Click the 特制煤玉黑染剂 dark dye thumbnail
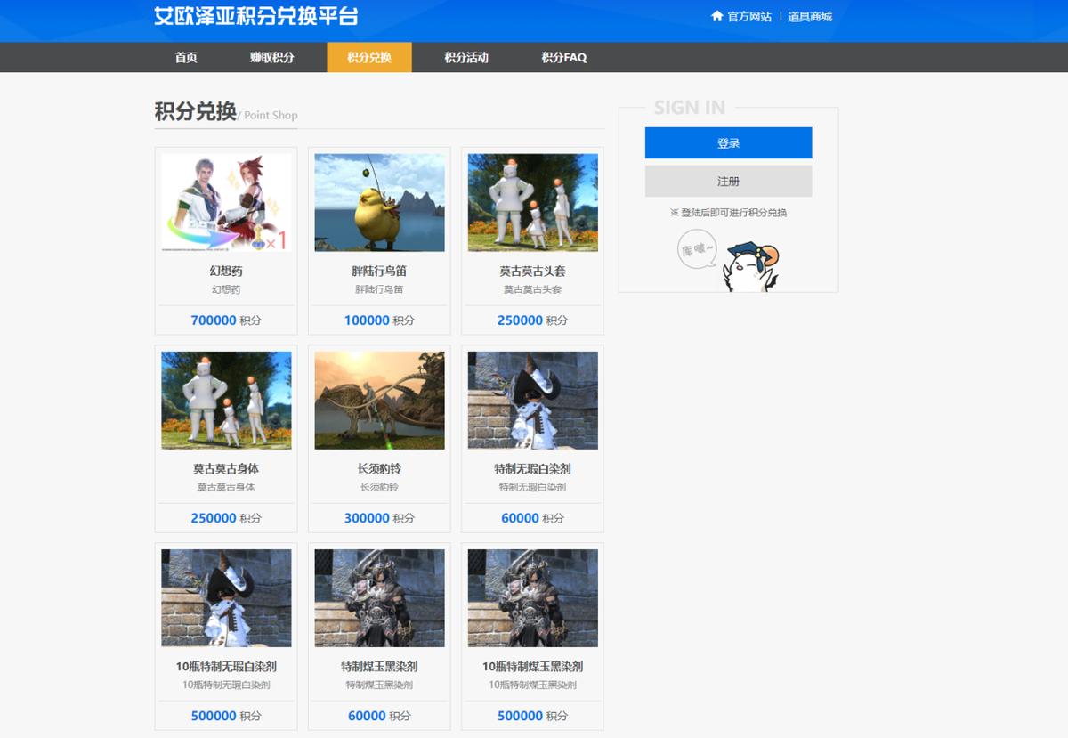 point(378,598)
